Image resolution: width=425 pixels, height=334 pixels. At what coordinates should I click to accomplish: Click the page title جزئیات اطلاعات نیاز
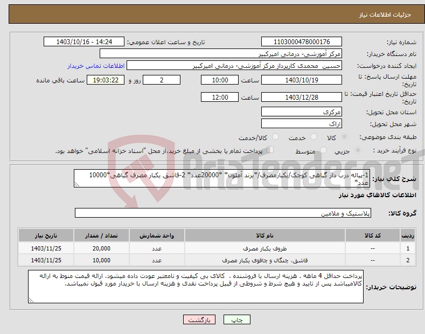click(385, 15)
